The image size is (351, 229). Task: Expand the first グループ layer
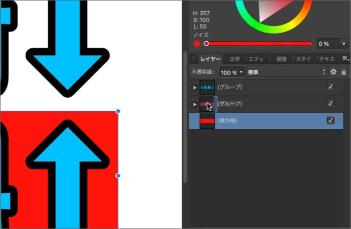(194, 88)
